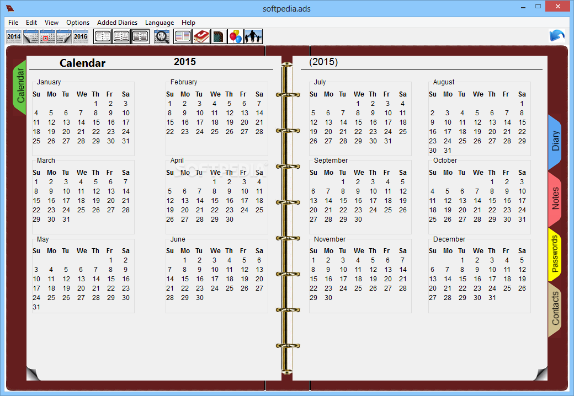
Task: Flip to the next calendar page
Action: tap(63, 36)
